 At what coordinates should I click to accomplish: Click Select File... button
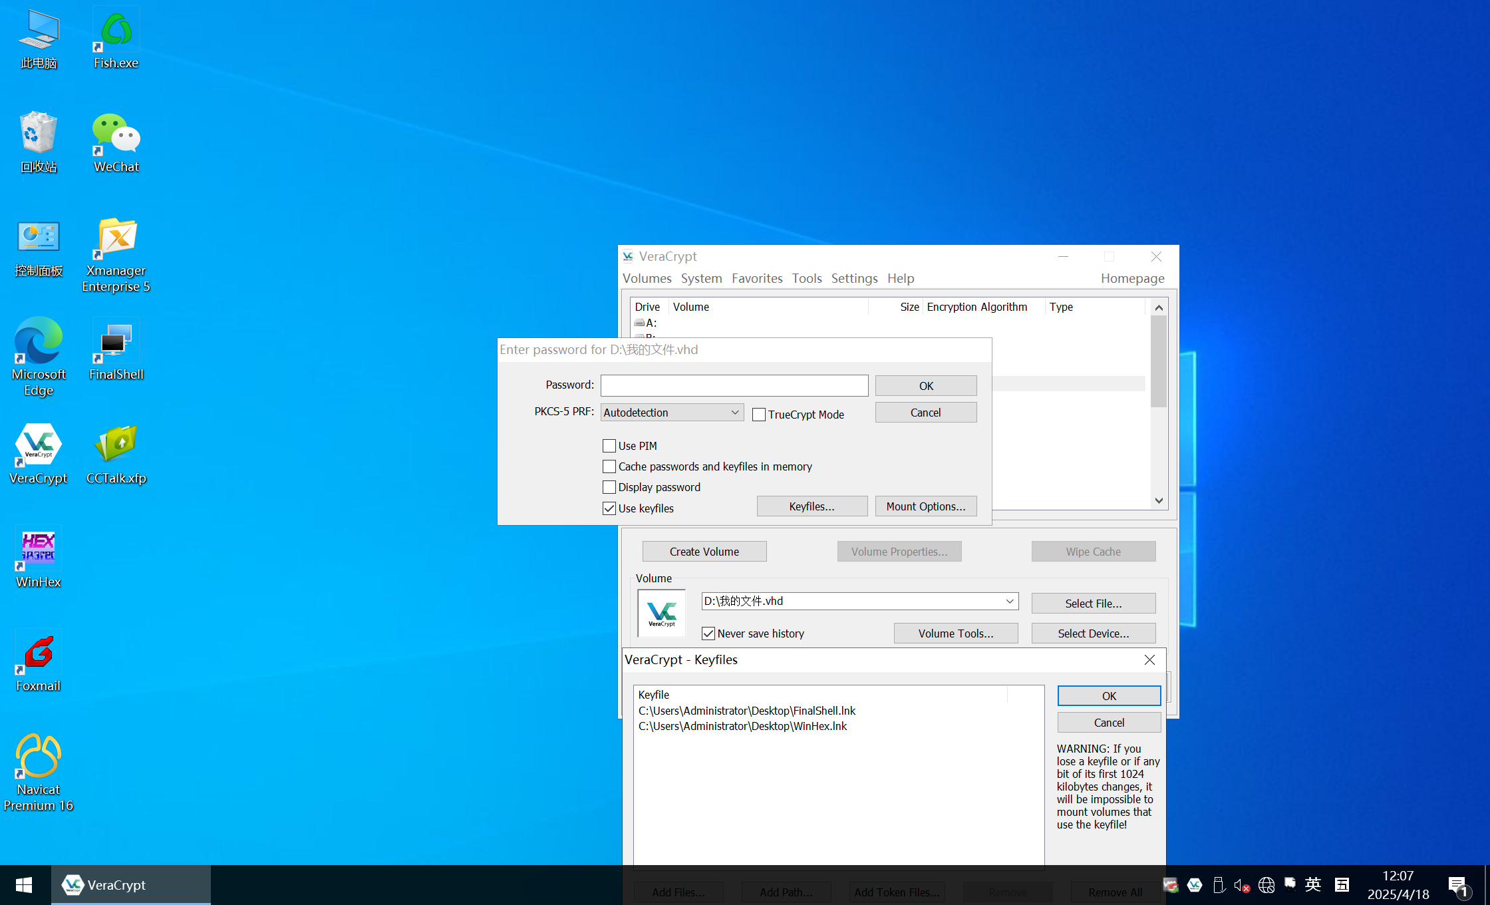coord(1094,604)
